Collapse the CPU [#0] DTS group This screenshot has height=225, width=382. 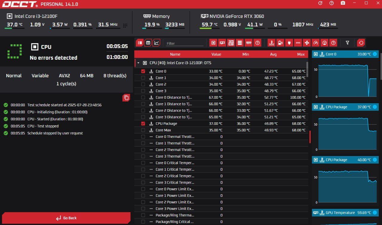pos(138,63)
